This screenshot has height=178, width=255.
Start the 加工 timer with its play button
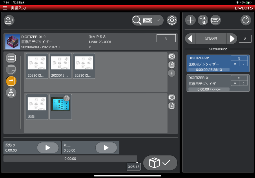pos(106,148)
